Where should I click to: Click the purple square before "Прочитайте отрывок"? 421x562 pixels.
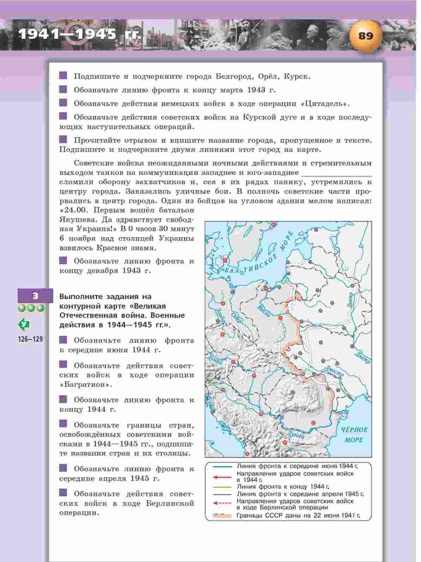(x=63, y=139)
